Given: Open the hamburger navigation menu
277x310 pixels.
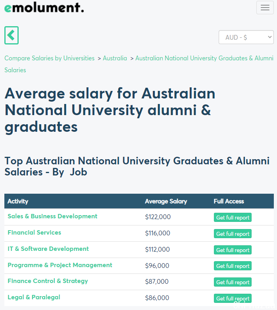Looking at the screenshot, I should [x=265, y=8].
